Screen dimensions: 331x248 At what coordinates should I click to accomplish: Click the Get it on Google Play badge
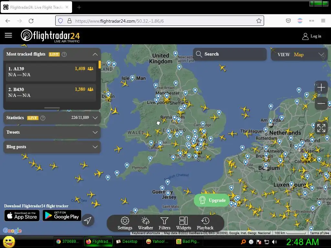point(62,215)
